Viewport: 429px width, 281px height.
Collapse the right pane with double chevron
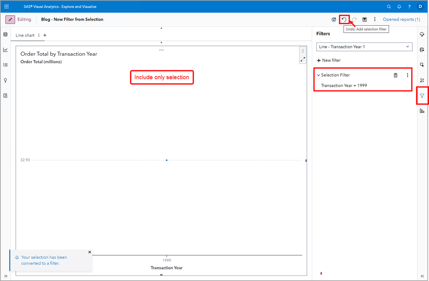pyautogui.click(x=422, y=276)
